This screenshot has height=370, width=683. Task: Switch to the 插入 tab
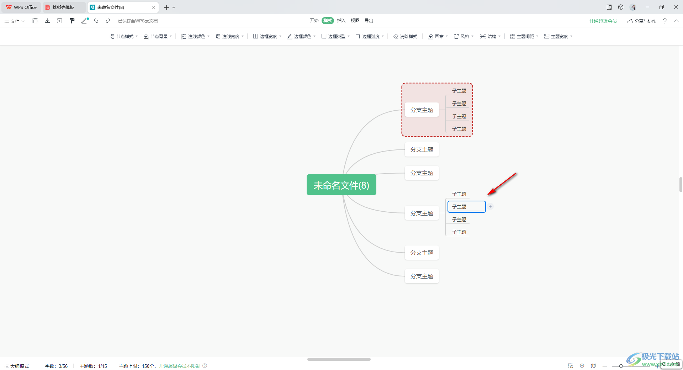pyautogui.click(x=341, y=21)
